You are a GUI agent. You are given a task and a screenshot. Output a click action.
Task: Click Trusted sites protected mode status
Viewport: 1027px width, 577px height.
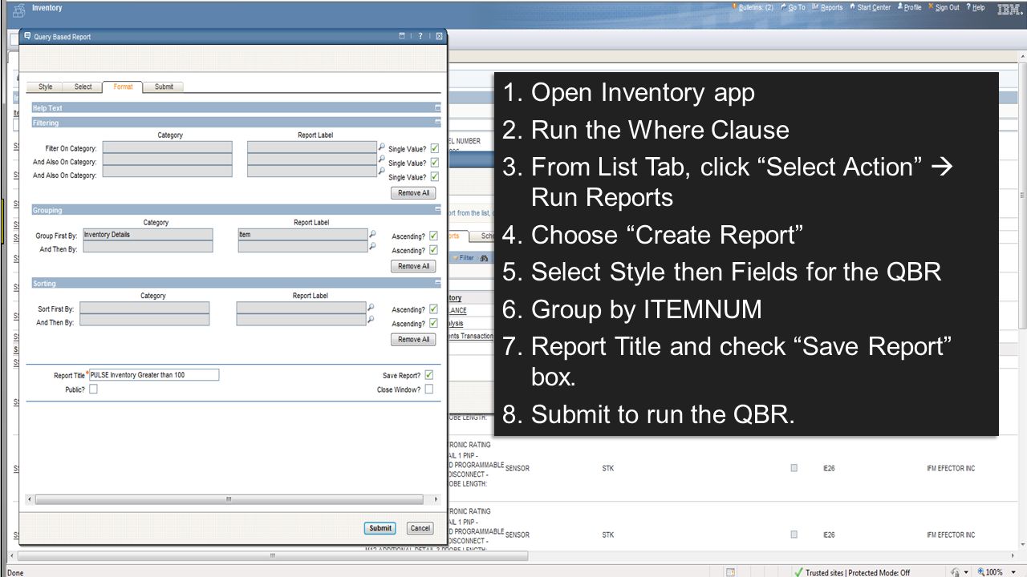pyautogui.click(x=851, y=572)
